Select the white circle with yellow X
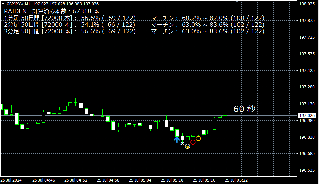This screenshot has height=184, width=319. pos(188,146)
